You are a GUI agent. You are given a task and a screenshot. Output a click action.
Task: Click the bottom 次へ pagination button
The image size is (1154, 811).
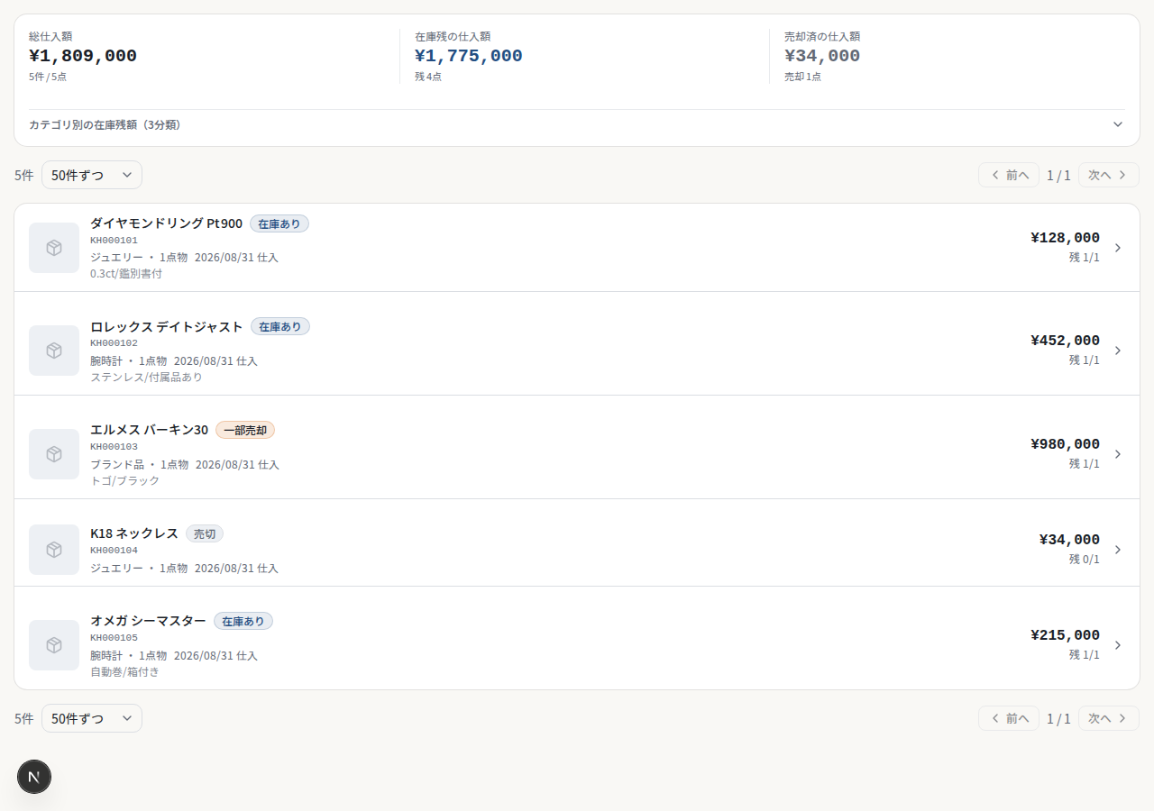click(1109, 718)
